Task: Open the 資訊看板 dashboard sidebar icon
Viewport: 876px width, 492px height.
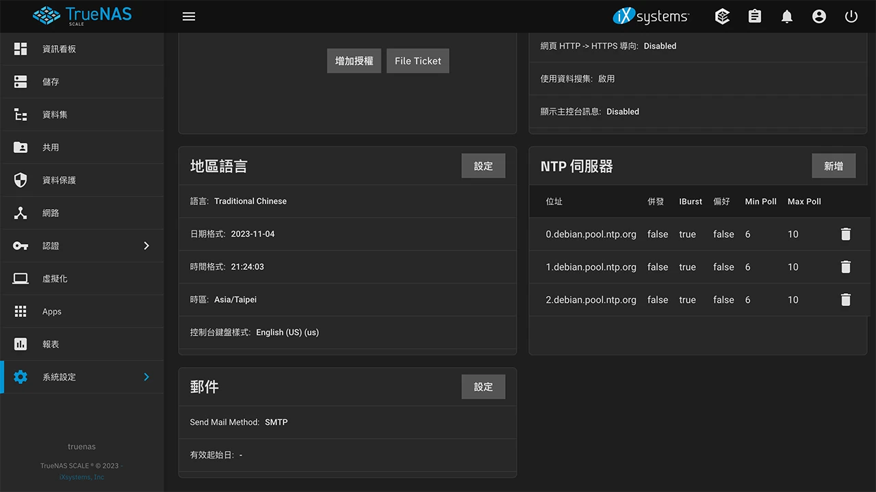Action: click(21, 49)
